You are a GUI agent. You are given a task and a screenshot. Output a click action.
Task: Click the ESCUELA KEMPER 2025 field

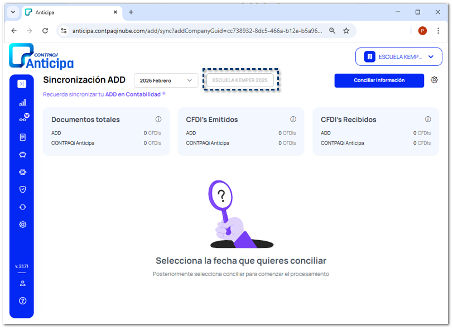(240, 80)
